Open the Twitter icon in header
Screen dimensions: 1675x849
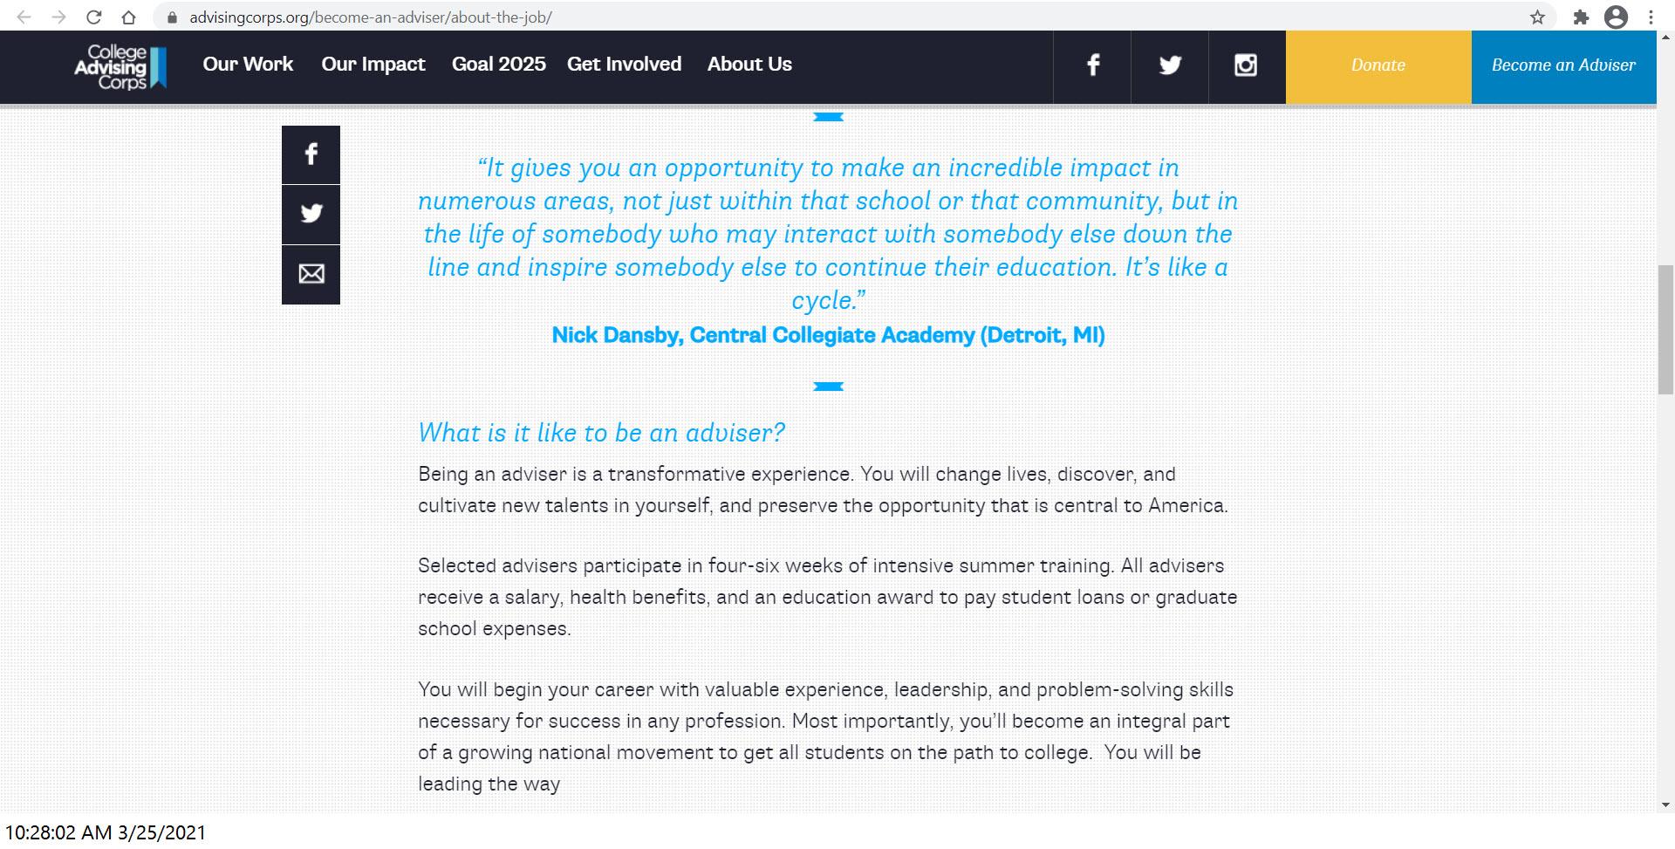[x=1170, y=65]
